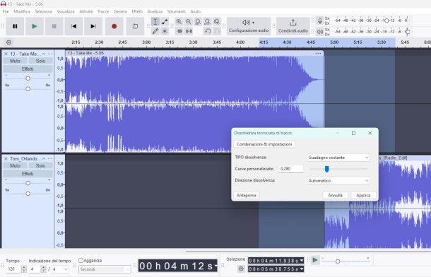Open Effetti for 13 - Take Me track
Screen dimensions: 431x277
click(x=28, y=69)
